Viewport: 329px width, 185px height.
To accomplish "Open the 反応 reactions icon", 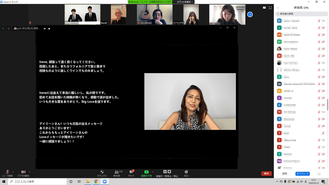I will [x=186, y=172].
